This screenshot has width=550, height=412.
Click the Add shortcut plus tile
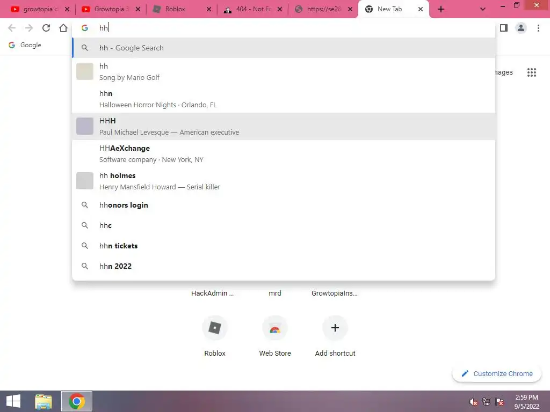(335, 335)
